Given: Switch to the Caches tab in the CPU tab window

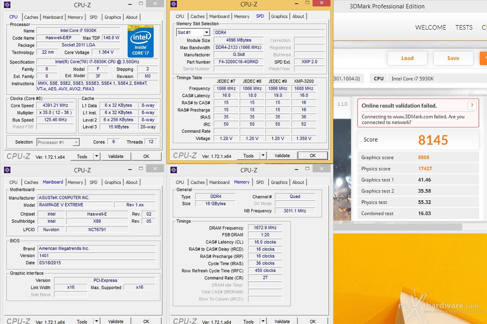Looking at the screenshot, I should pos(31,17).
